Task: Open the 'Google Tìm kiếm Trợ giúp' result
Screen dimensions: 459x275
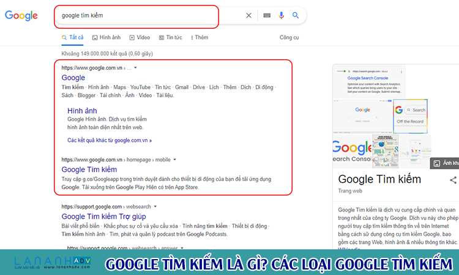Action: pyautogui.click(x=103, y=216)
